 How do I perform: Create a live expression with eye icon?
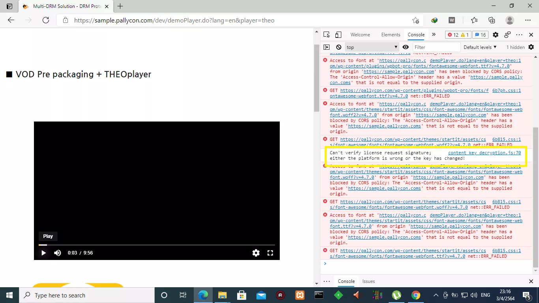406,47
